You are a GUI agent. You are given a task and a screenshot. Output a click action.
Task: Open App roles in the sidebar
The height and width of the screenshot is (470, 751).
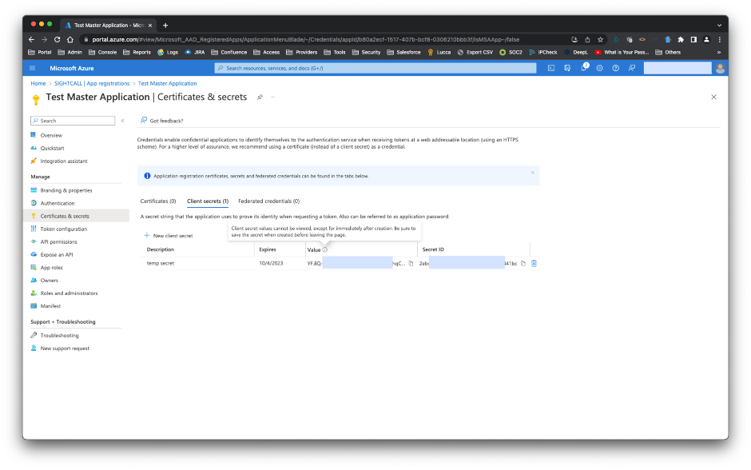coord(51,267)
